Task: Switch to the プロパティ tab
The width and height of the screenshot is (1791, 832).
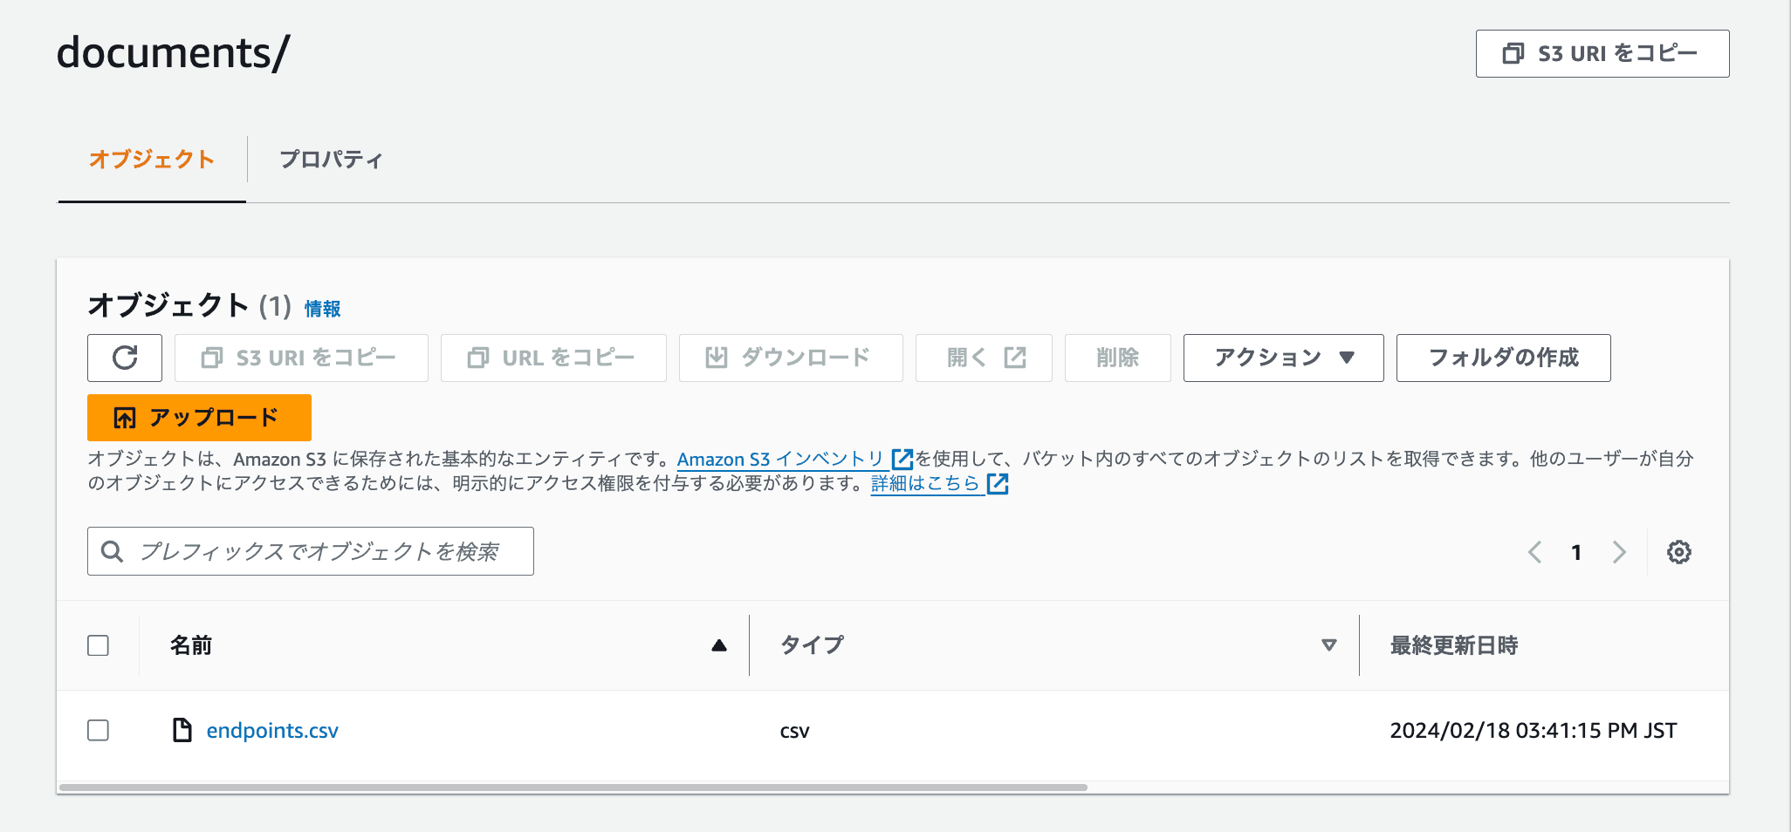Action: point(331,160)
